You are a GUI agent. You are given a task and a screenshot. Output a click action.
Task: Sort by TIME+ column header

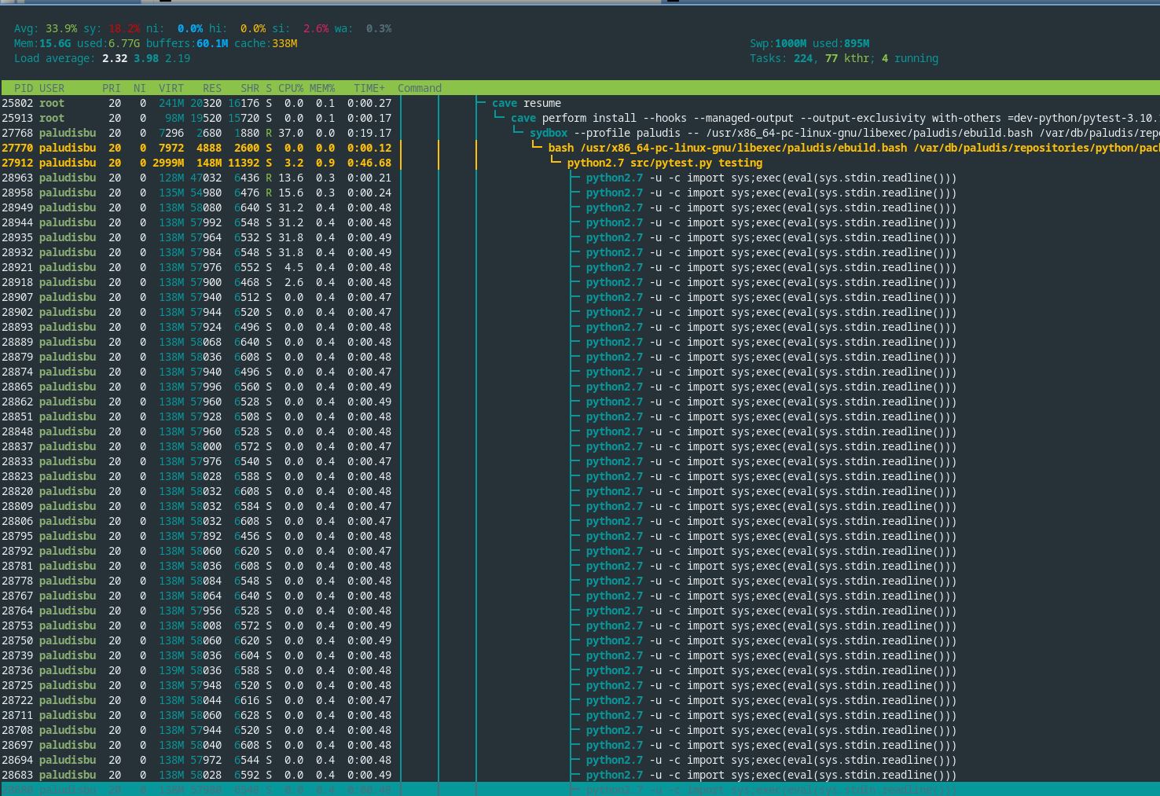(x=369, y=88)
